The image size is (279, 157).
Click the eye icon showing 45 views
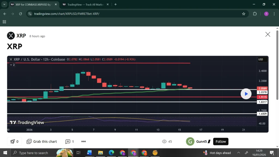pyautogui.click(x=164, y=141)
